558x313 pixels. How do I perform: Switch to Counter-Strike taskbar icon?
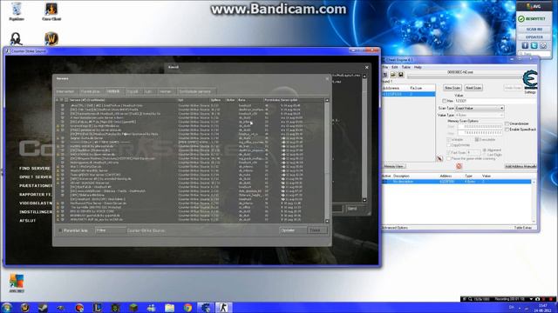pos(224,308)
